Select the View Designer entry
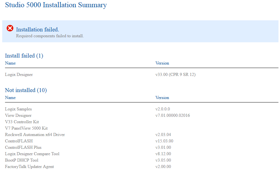The image size is (279, 173). 18,115
